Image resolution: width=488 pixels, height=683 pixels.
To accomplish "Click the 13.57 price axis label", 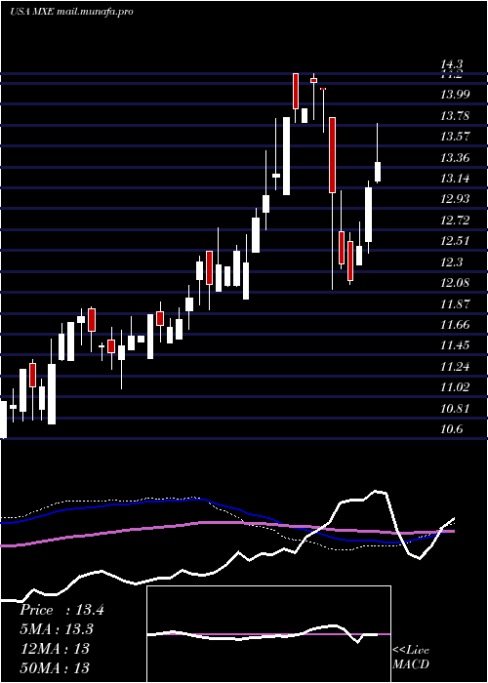I will pos(455,137).
